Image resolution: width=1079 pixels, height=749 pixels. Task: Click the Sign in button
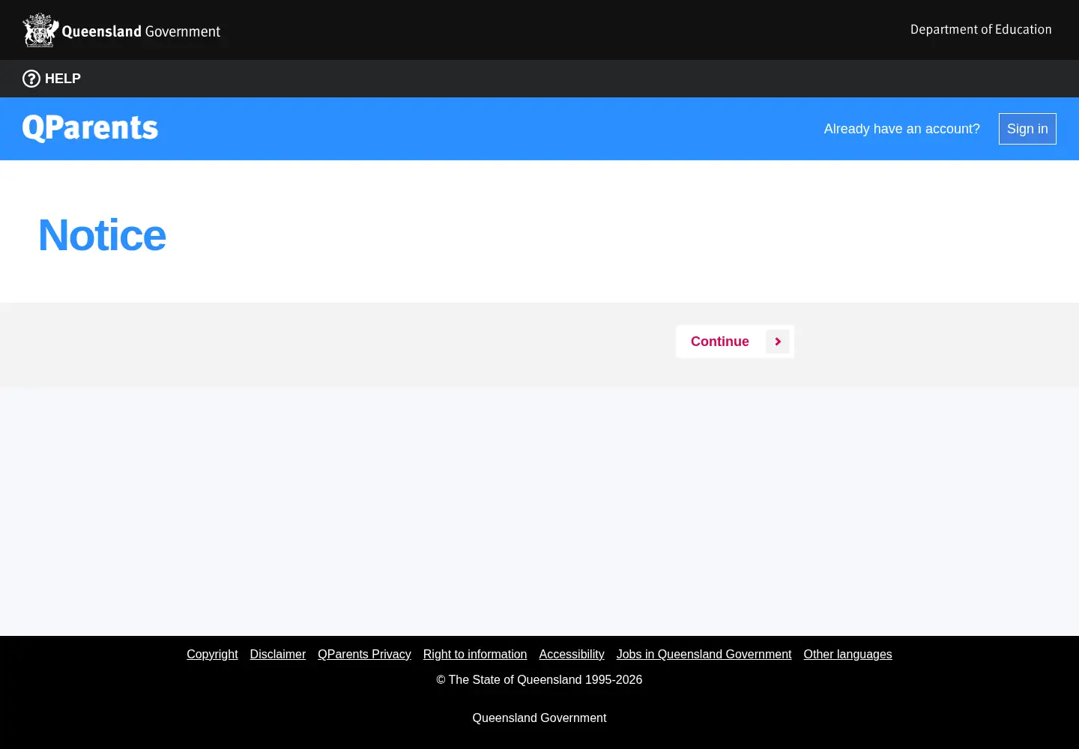(x=1027, y=129)
